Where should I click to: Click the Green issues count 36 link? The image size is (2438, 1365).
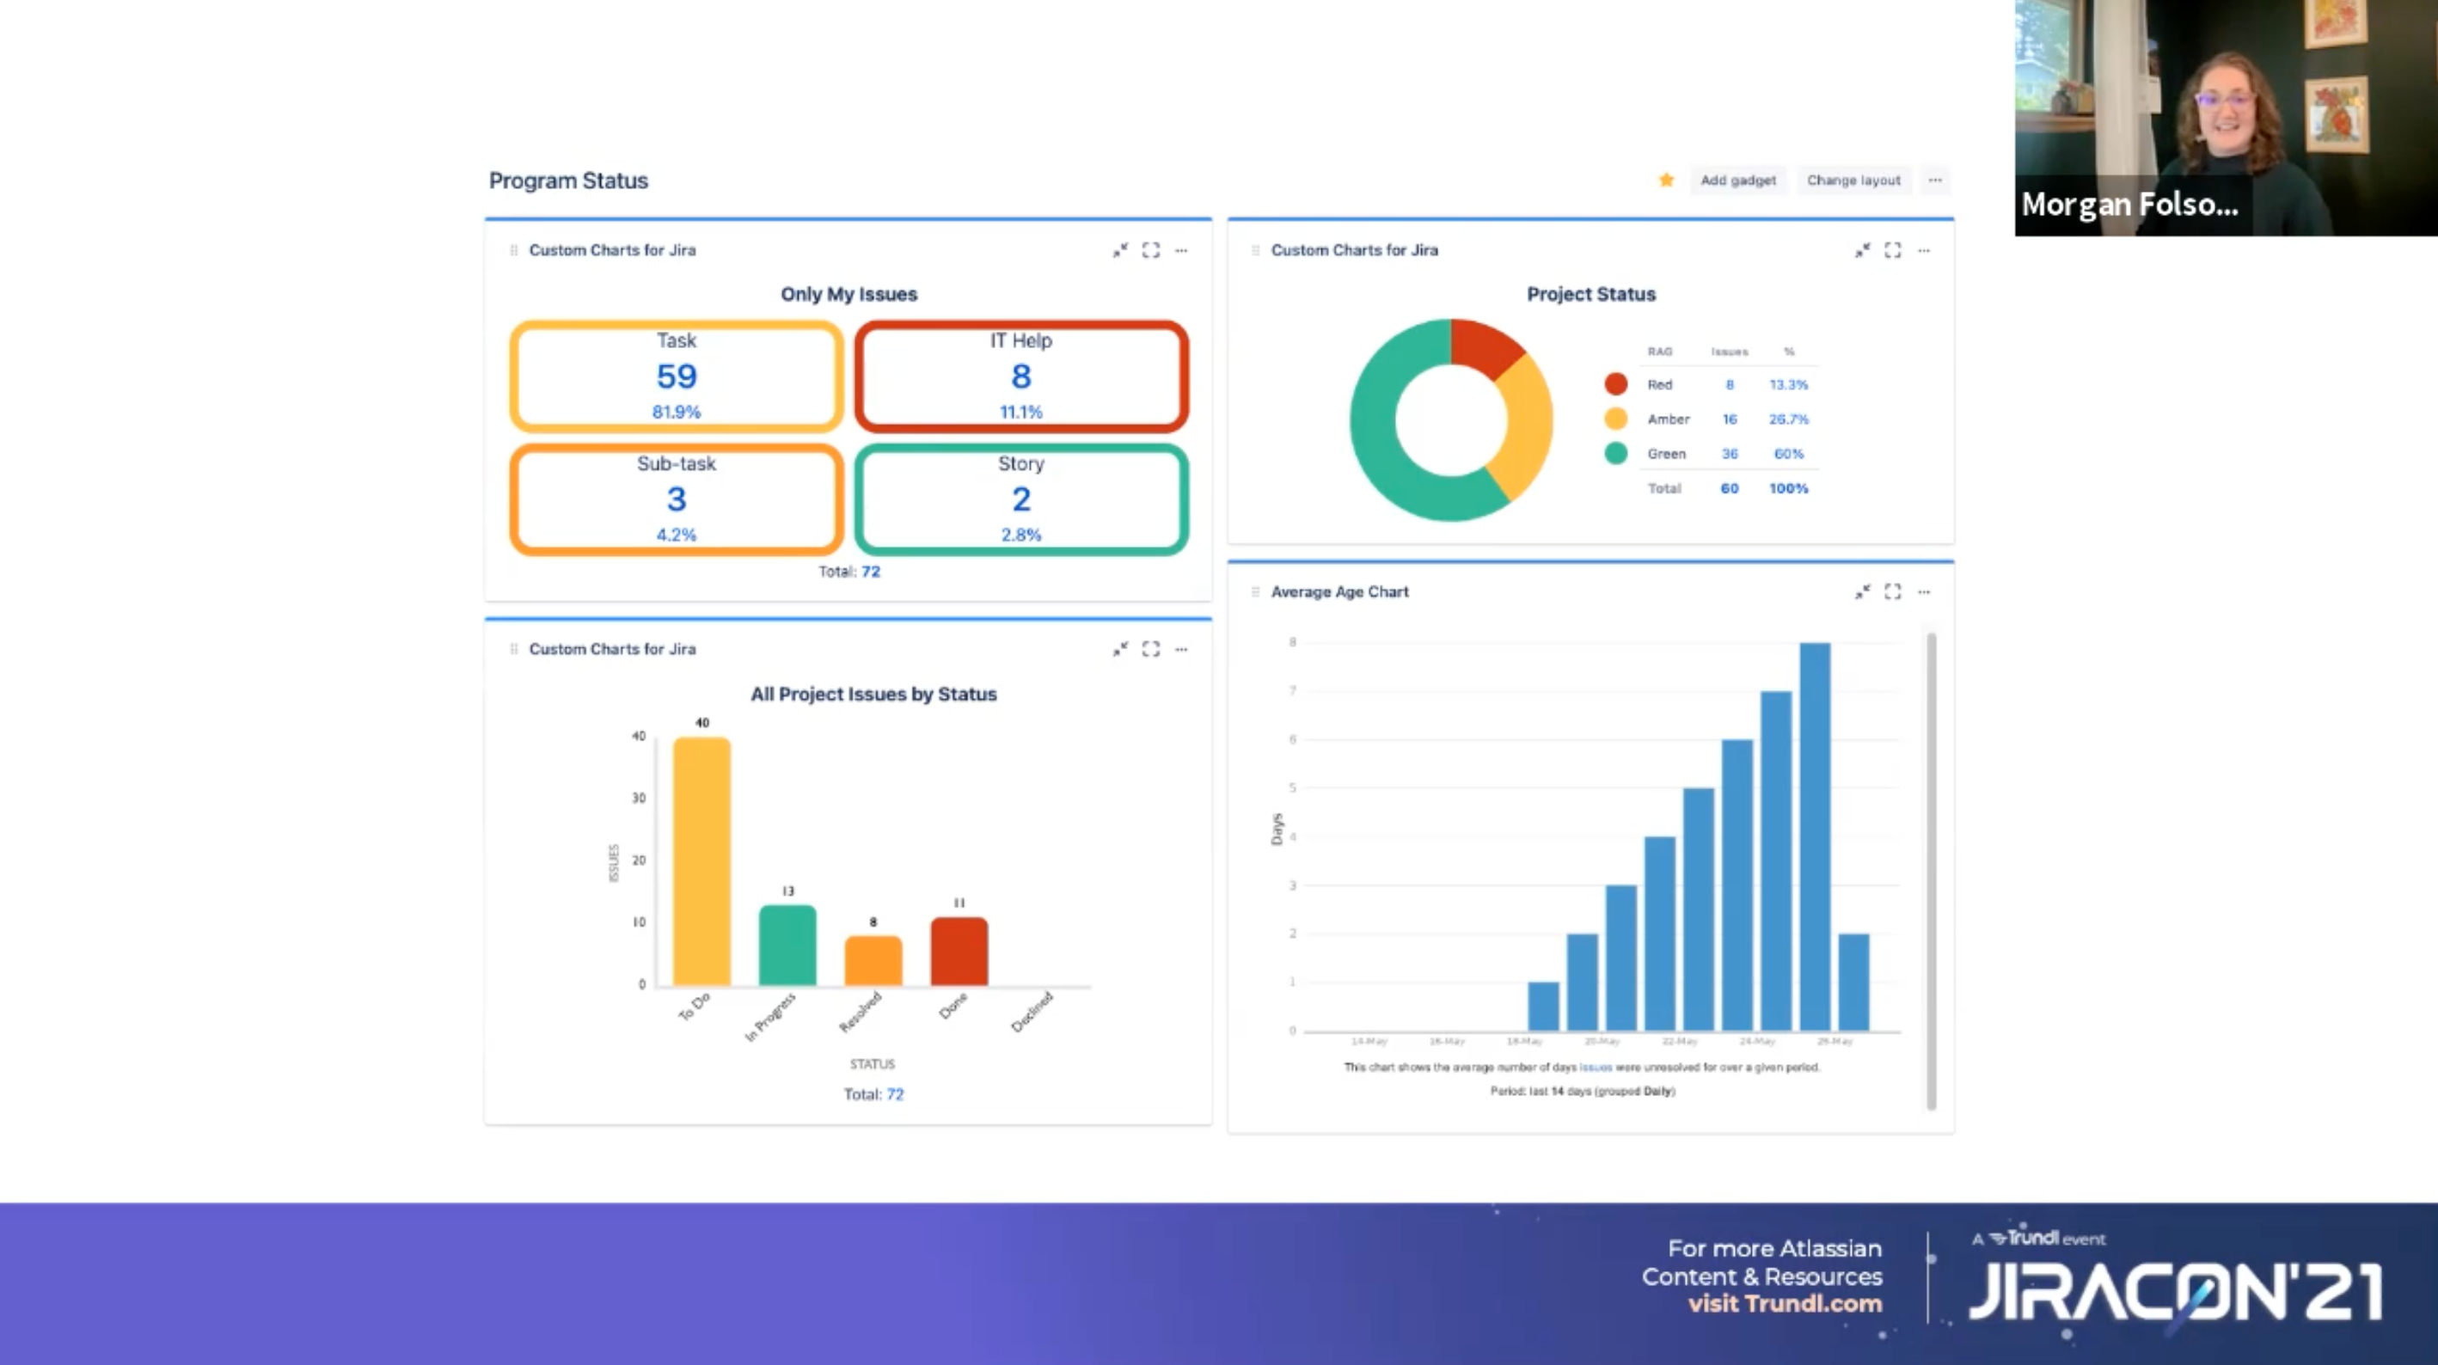(x=1729, y=453)
